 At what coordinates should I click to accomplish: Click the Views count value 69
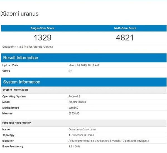[x=70, y=71]
